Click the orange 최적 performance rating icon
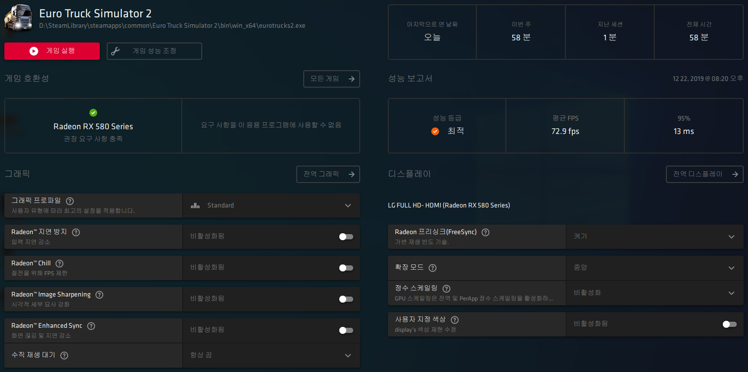 [x=435, y=131]
